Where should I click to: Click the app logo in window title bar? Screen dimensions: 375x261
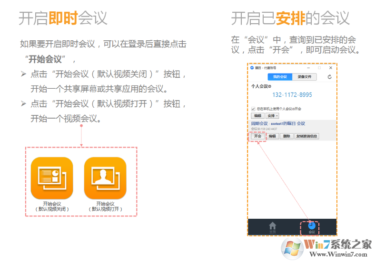coord(252,68)
